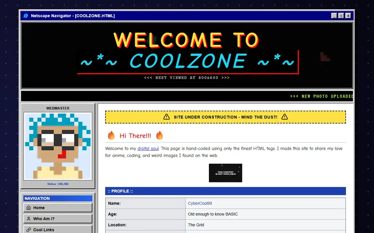The height and width of the screenshot is (233, 374).
Task: Select the CyberCool99 name value
Action: 200,203
